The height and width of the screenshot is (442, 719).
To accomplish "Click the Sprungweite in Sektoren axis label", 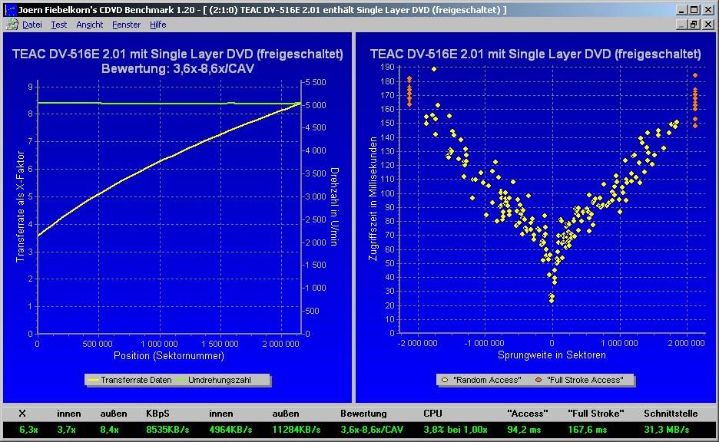I will pos(552,355).
